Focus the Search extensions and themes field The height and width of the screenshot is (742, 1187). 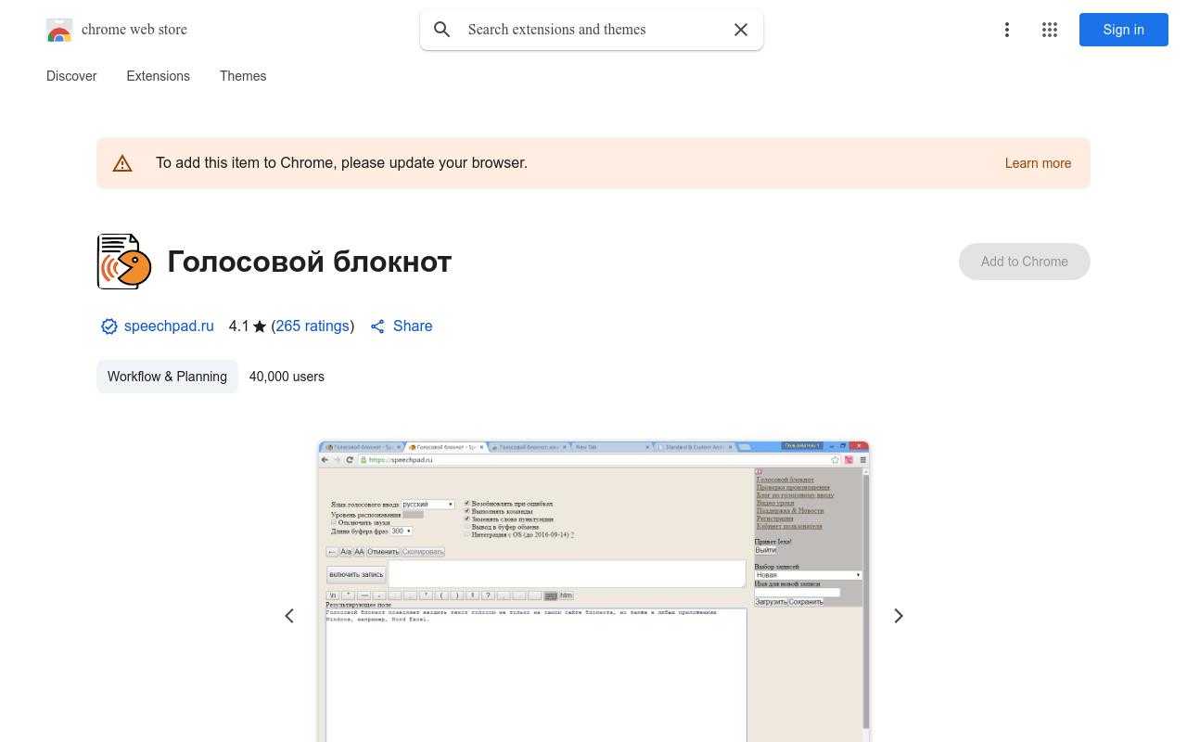592,30
